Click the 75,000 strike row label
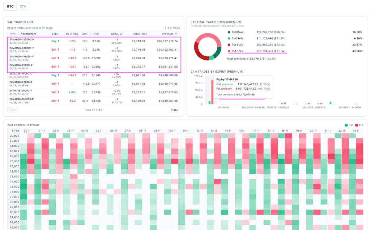This screenshot has width=371, height=230. 15,186
